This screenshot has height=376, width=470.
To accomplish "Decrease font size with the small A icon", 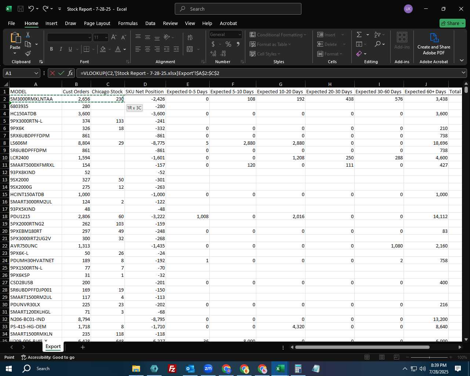I will pos(123,37).
